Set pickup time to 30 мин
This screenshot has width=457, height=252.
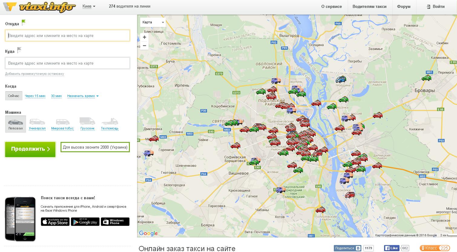[56, 96]
